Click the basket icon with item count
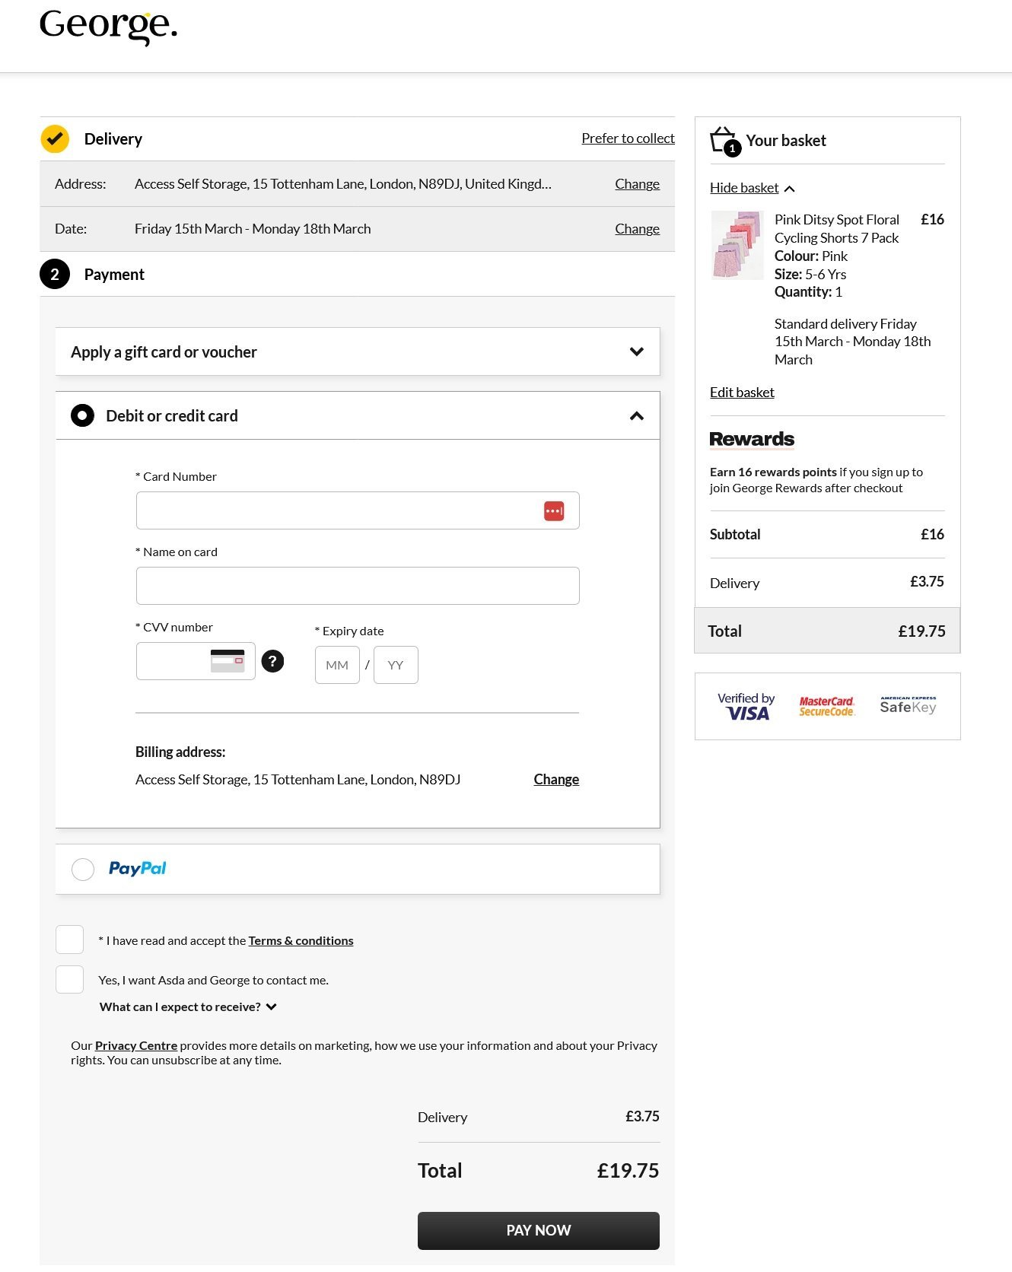The height and width of the screenshot is (1272, 1012). coord(725,142)
